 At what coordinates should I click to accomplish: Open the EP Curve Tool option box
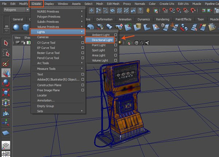pyautogui.click(x=82, y=48)
